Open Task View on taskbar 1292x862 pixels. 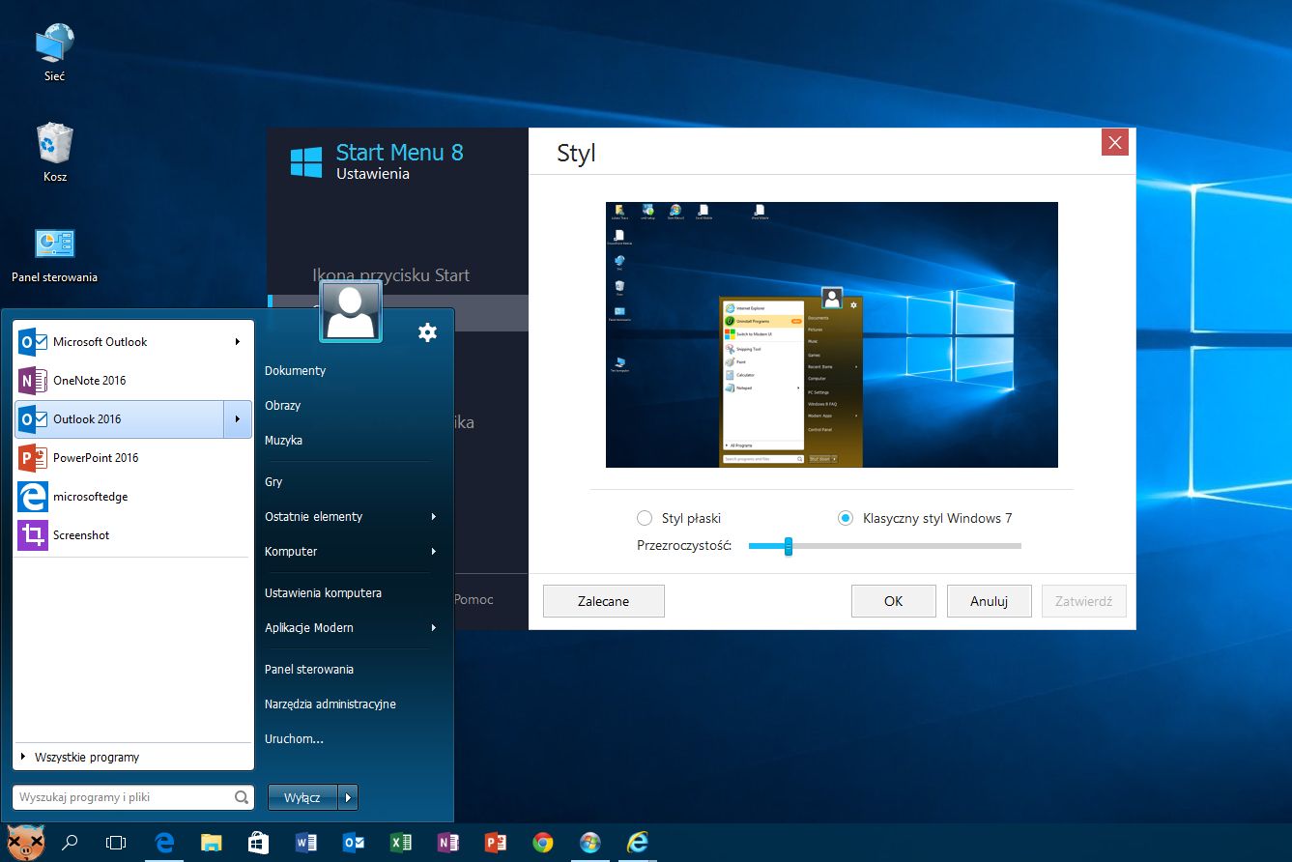tap(116, 843)
